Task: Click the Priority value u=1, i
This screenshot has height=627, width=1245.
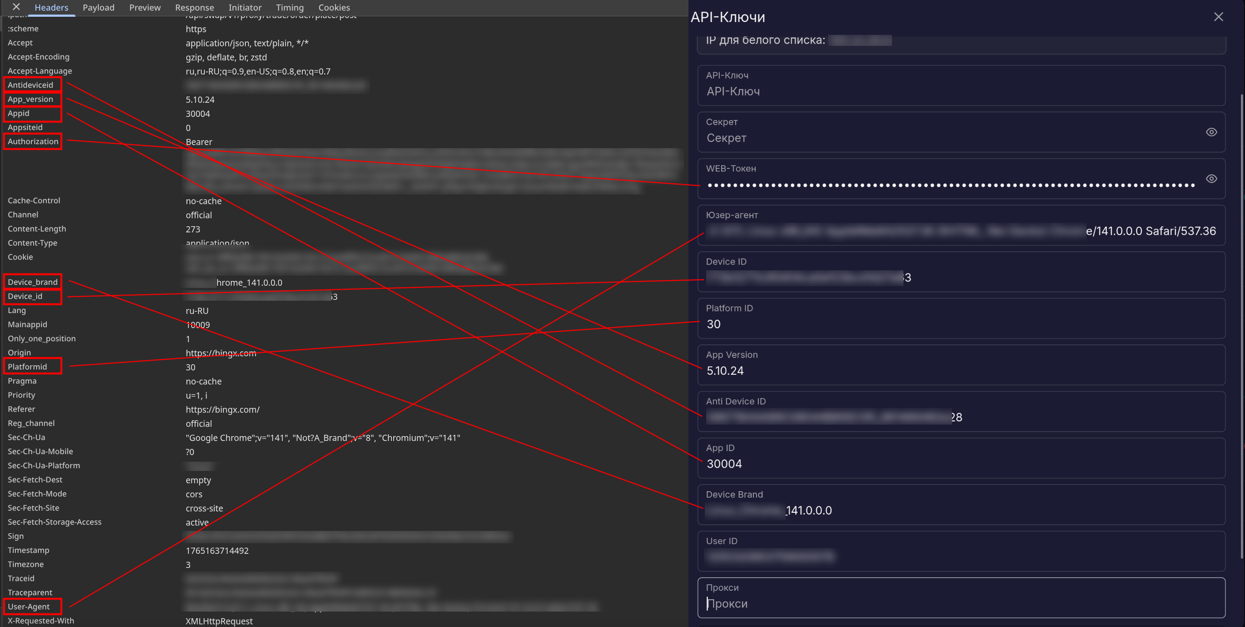Action: 196,396
